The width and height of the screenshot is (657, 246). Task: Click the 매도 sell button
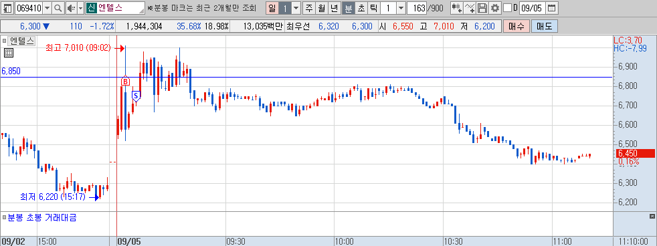pyautogui.click(x=545, y=26)
